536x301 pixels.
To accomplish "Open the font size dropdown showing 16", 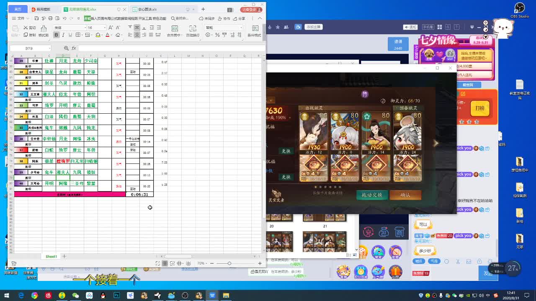I will [x=105, y=28].
